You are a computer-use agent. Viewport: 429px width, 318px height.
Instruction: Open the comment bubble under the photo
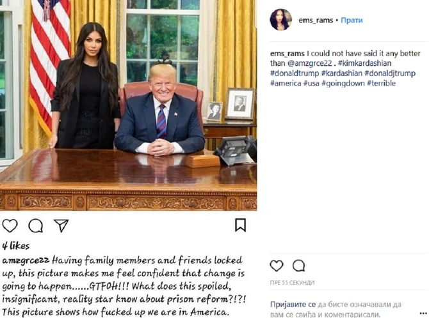coord(36,226)
